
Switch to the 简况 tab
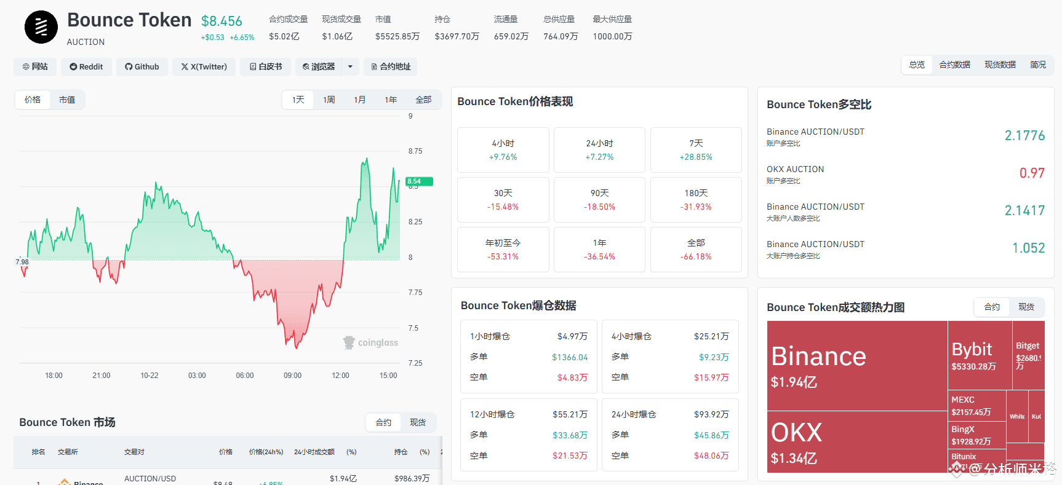pos(1038,65)
